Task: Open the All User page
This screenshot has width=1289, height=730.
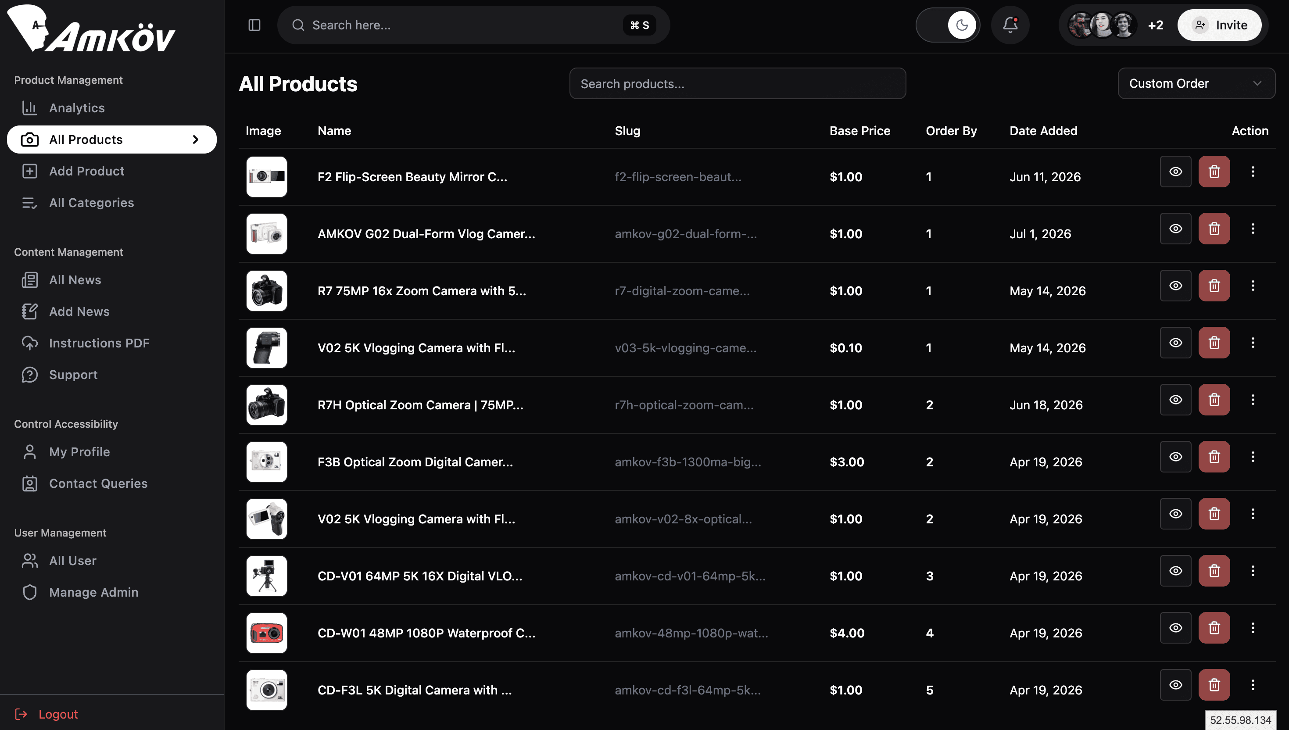Action: pyautogui.click(x=112, y=561)
